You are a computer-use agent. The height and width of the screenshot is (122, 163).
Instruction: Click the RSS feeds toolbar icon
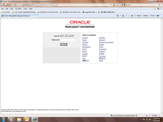(123, 16)
